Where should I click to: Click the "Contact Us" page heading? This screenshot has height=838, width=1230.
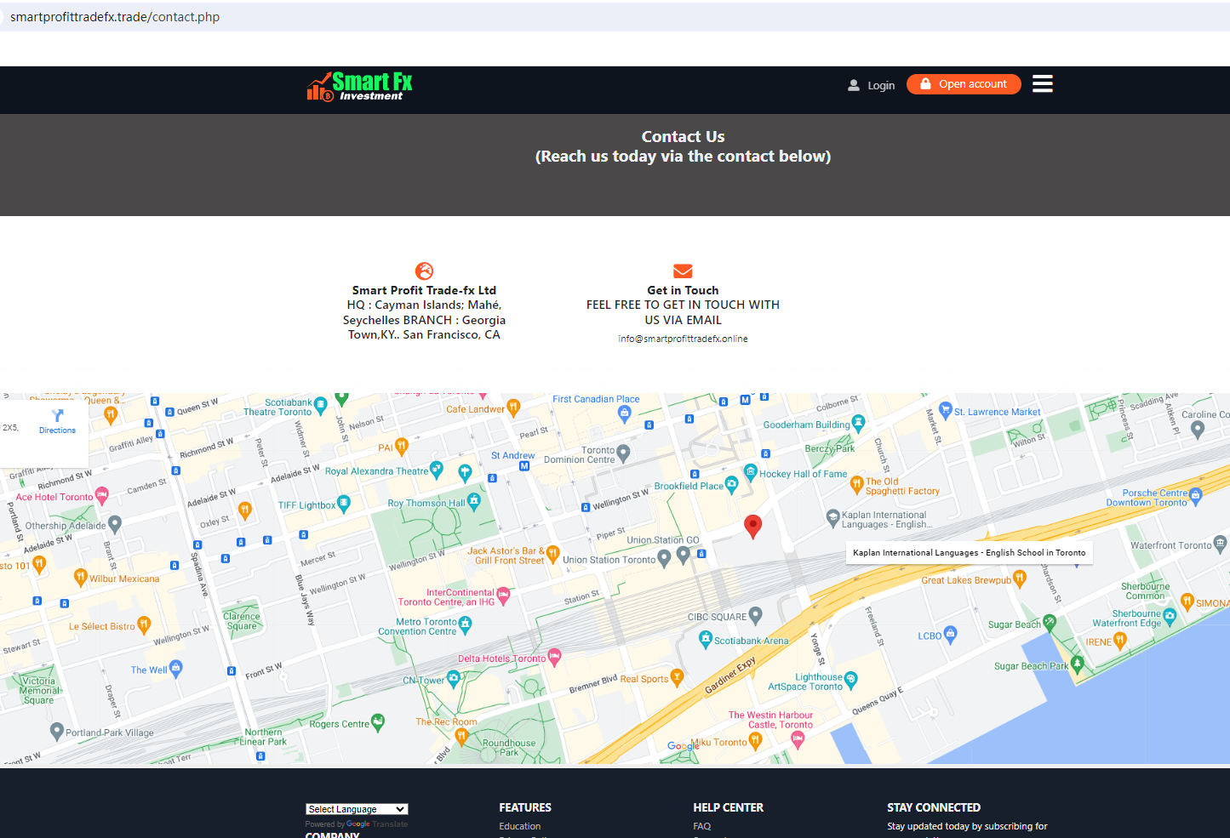pos(683,137)
